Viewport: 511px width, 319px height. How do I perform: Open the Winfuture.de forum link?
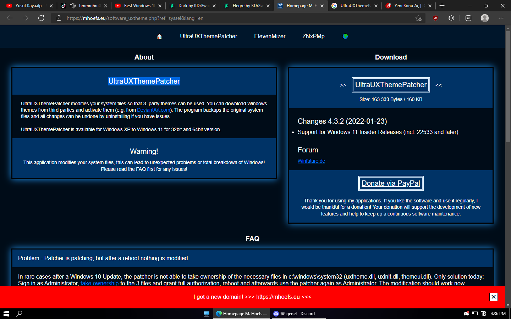[x=311, y=161]
